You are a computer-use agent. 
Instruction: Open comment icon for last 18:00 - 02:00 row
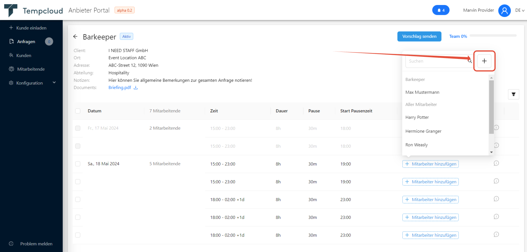pyautogui.click(x=496, y=234)
